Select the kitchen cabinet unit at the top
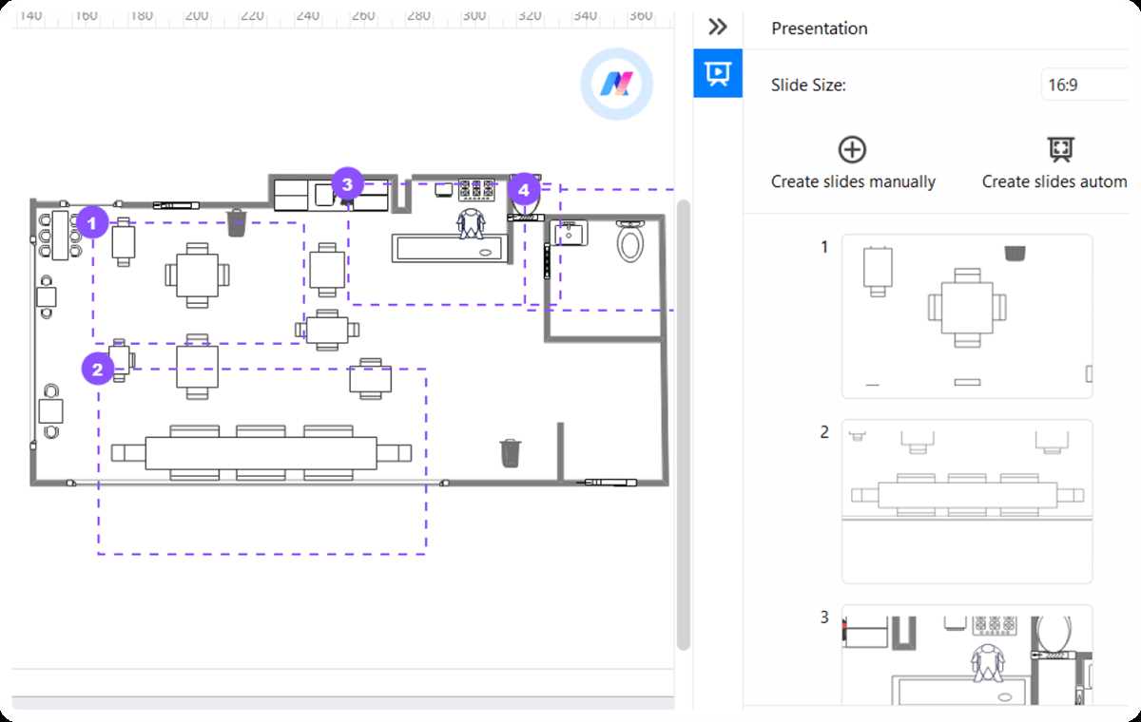 (x=331, y=194)
